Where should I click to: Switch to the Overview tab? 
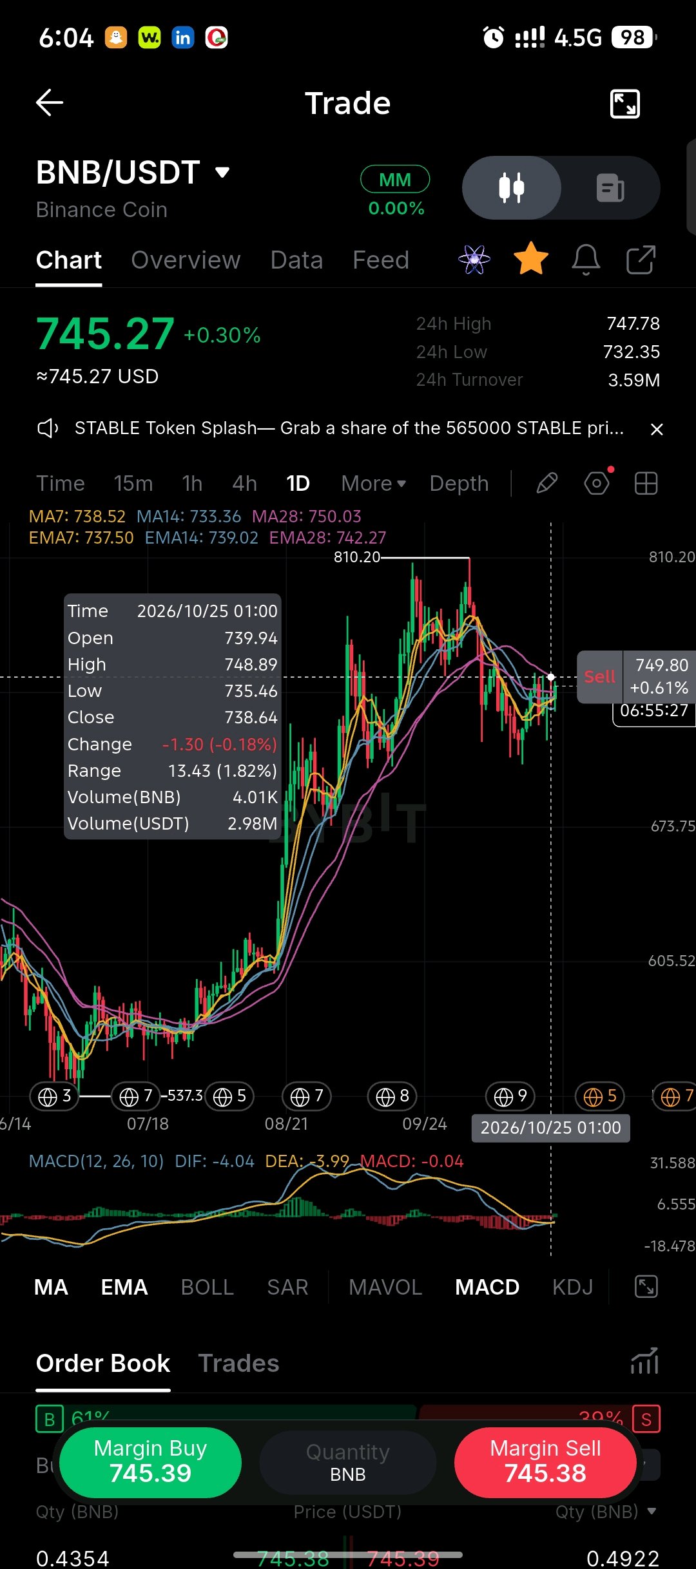coord(186,260)
